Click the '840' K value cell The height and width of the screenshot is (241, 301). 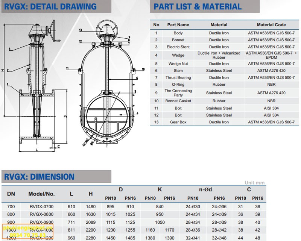(160, 207)
